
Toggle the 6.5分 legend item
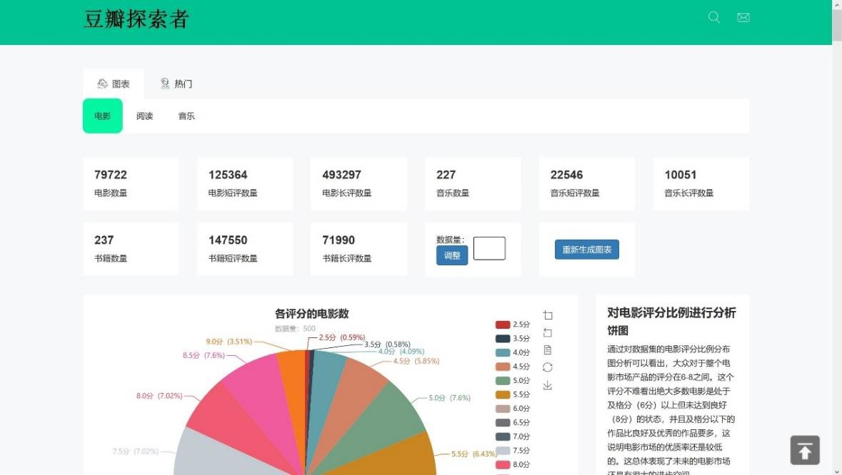point(513,422)
